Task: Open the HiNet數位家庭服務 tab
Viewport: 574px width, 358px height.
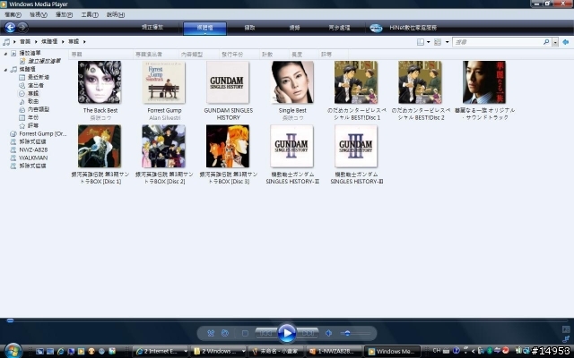Action: tap(413, 28)
